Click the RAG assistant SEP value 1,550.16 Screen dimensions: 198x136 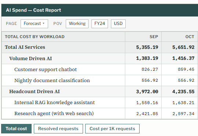(143, 103)
